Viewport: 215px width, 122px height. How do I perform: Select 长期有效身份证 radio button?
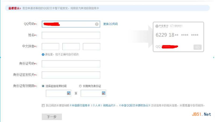[80, 86]
